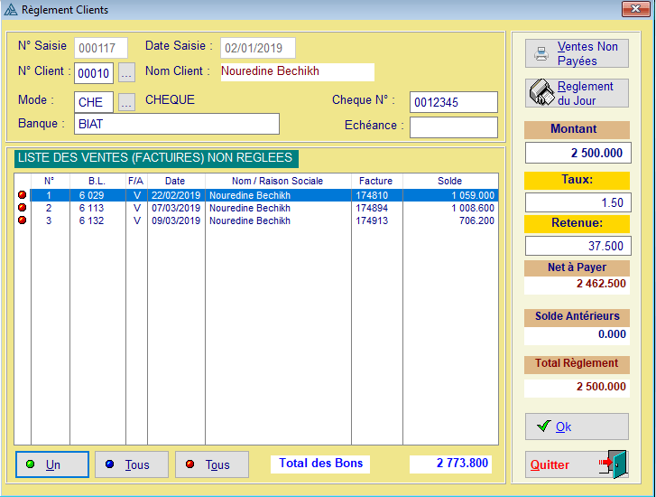Screen dimensions: 656x497
Task: Click the green checkmark icon on Ok
Action: point(543,427)
